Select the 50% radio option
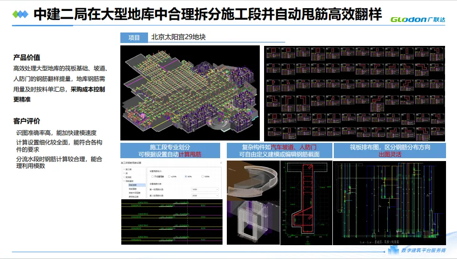Screen dimensions: 457x259 click(x=186, y=176)
